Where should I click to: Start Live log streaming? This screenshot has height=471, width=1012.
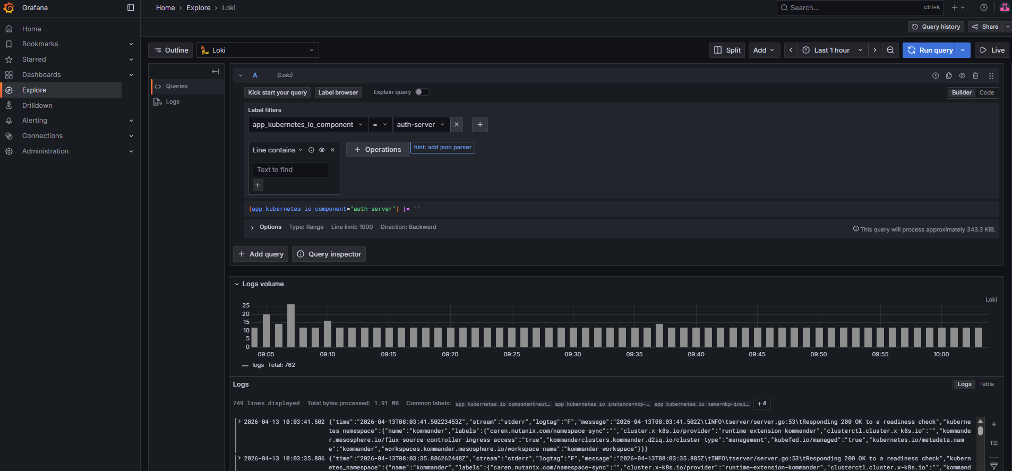tap(992, 50)
